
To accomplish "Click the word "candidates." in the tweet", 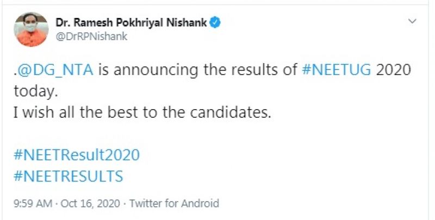I will 234,113.
